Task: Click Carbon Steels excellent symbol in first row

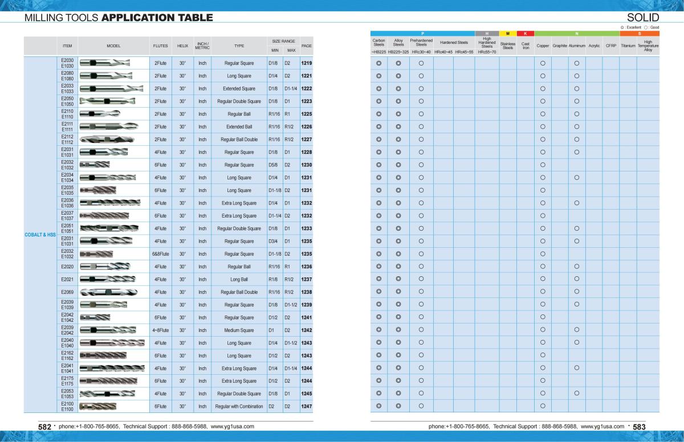Action: 378,63
